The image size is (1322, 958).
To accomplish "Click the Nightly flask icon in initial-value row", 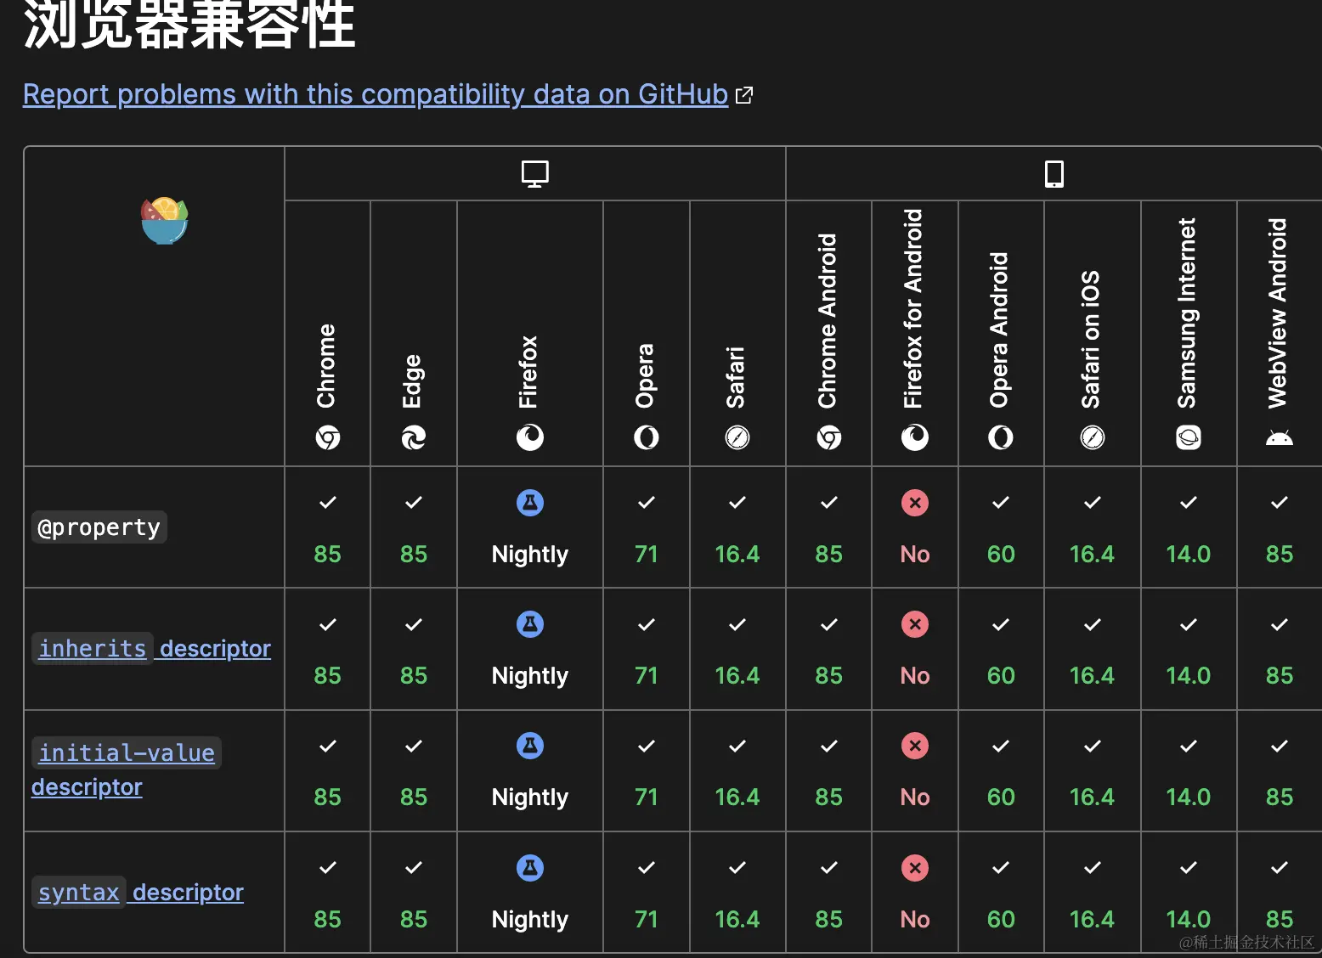I will click(530, 746).
